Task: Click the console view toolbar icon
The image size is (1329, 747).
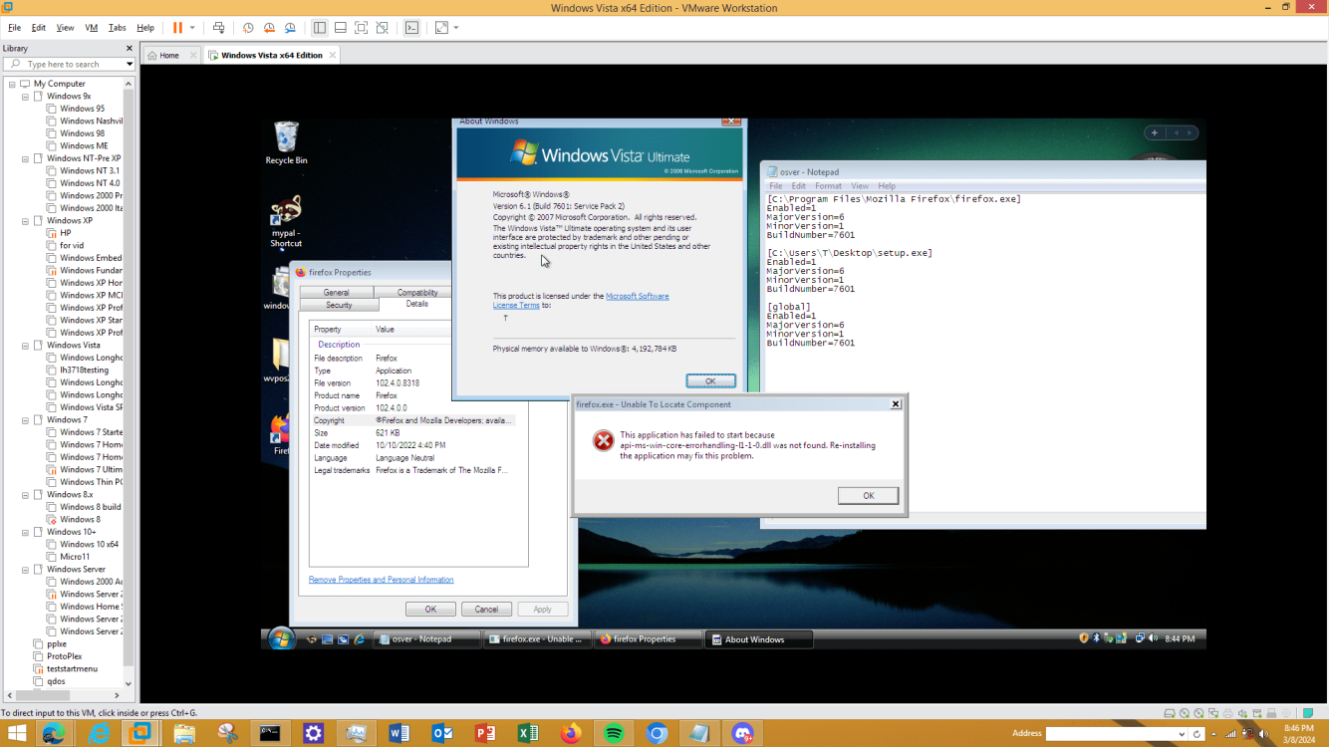Action: click(411, 28)
